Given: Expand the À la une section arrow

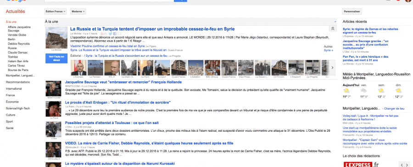Looking at the screenshot, I should click(x=335, y=22).
